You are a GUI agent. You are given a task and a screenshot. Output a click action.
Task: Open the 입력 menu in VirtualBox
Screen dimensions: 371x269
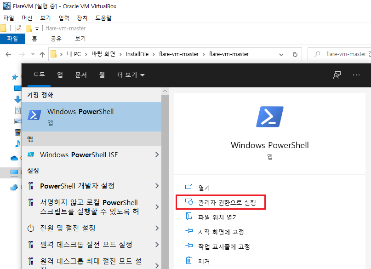pos(64,18)
